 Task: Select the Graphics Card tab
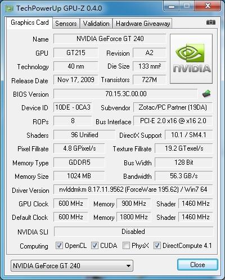(30, 22)
